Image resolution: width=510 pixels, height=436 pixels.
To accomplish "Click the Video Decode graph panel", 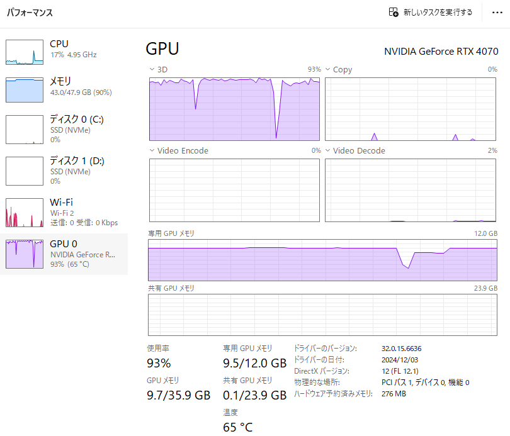I will tap(411, 190).
